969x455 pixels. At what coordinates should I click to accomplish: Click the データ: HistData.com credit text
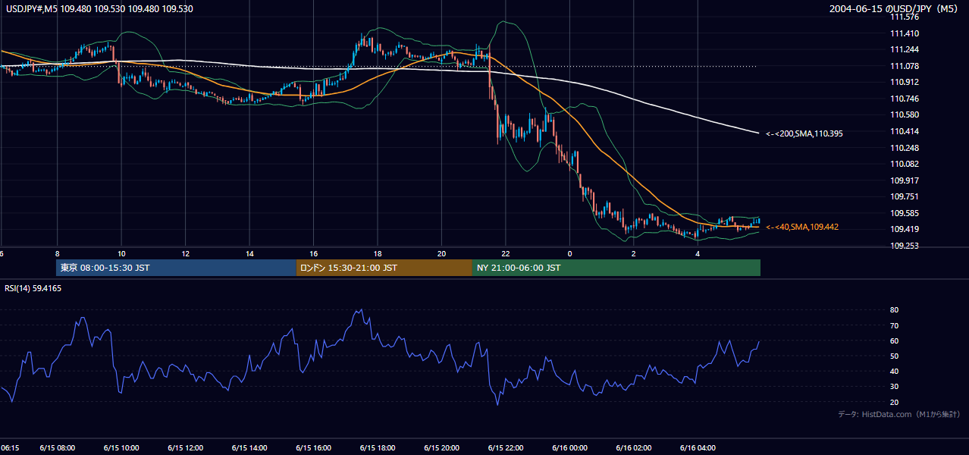(898, 414)
